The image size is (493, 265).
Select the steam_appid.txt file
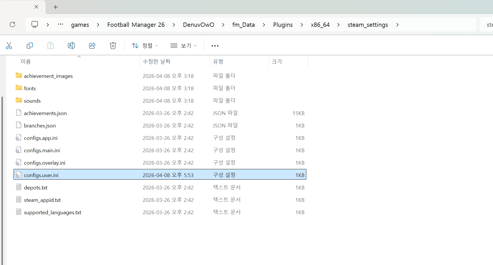(42, 200)
